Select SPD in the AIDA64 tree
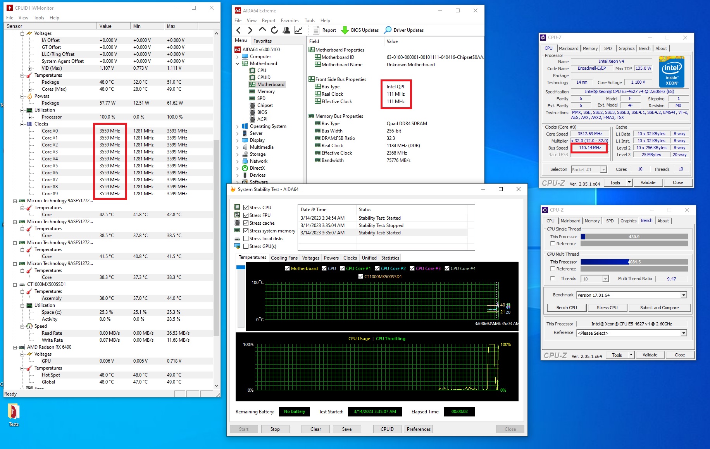Screen dimensions: 710x449 point(258,98)
